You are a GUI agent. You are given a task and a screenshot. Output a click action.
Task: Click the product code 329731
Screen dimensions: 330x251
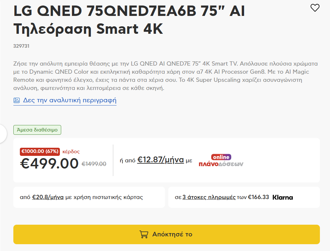click(21, 46)
